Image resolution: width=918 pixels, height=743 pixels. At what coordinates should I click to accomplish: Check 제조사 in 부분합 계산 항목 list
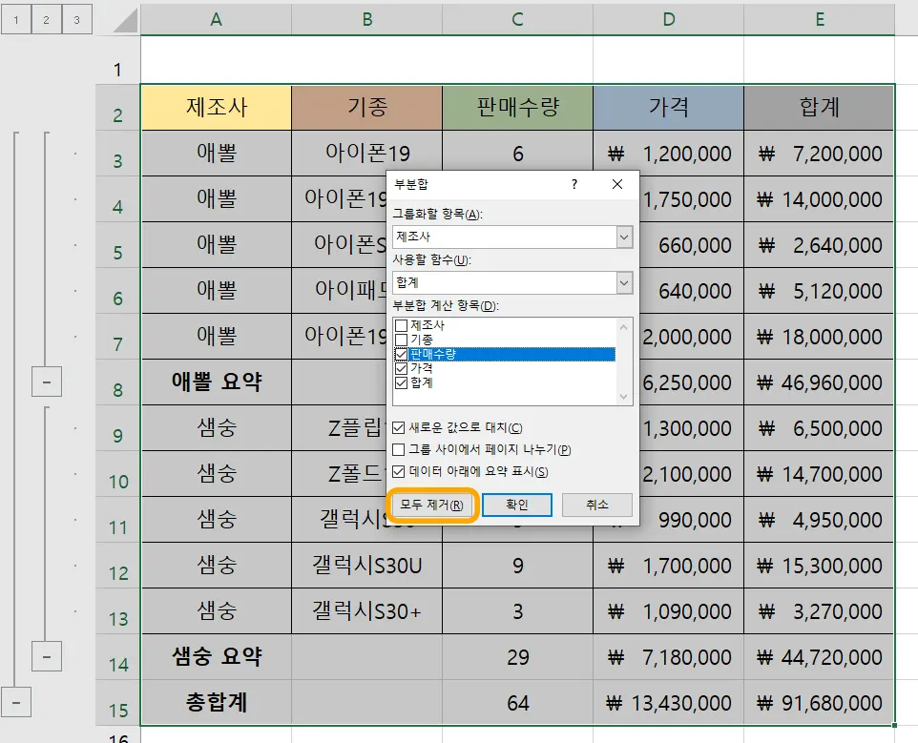(x=401, y=325)
